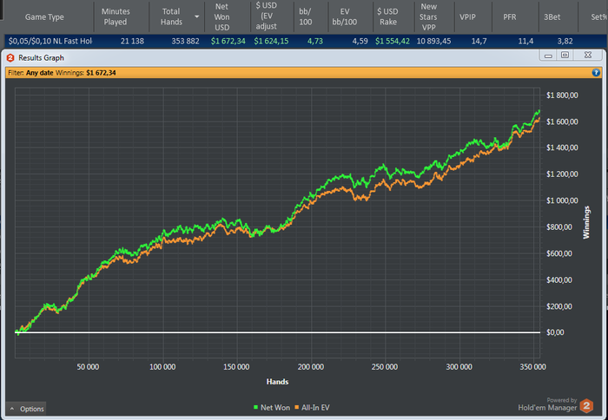This screenshot has height=420, width=608.
Task: Click the 4,73 bb/100 cell
Action: (314, 41)
